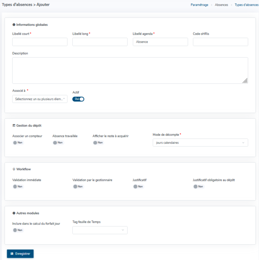Screen dimensions: 259x260
Task: Toggle Justificatif obligatoire au dépôt
Action: [x=199, y=187]
